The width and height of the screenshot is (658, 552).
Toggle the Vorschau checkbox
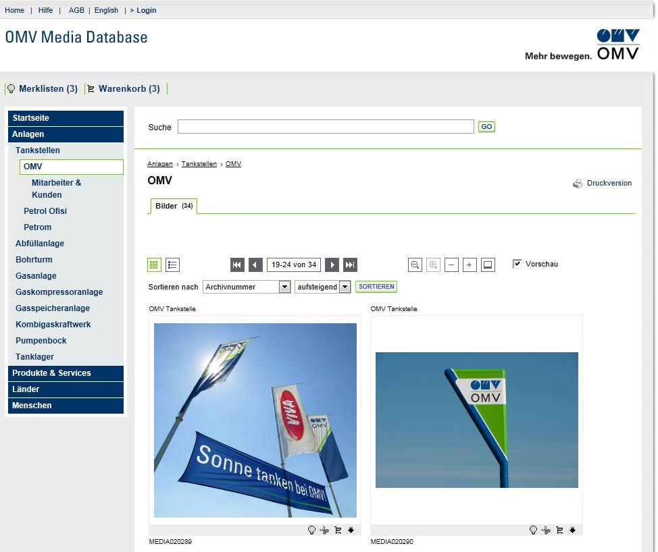pyautogui.click(x=517, y=264)
